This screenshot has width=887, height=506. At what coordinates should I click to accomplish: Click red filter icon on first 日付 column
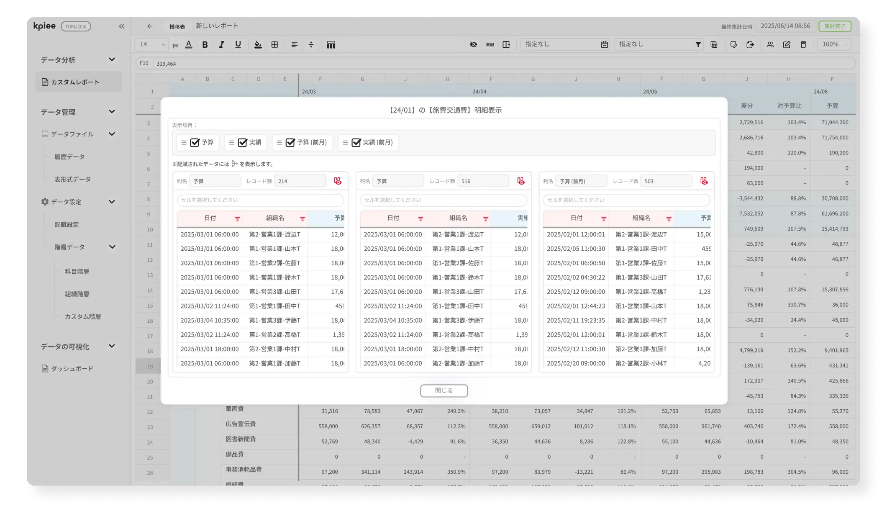point(237,219)
